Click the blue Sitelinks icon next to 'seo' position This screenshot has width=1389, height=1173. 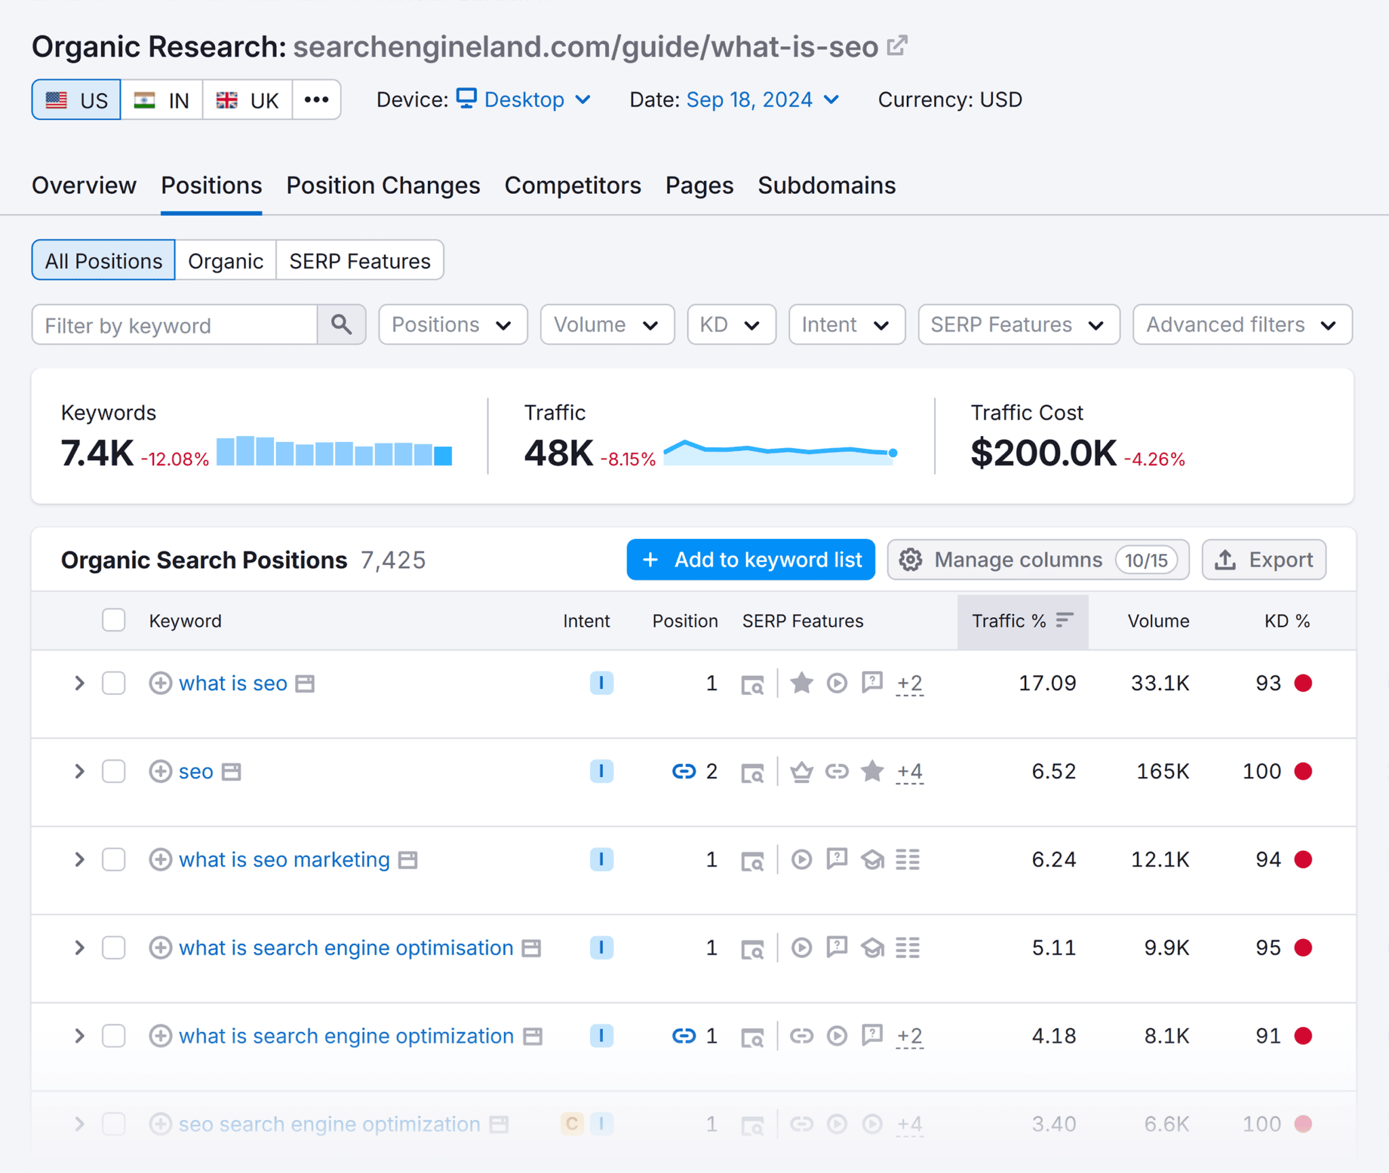coord(682,771)
